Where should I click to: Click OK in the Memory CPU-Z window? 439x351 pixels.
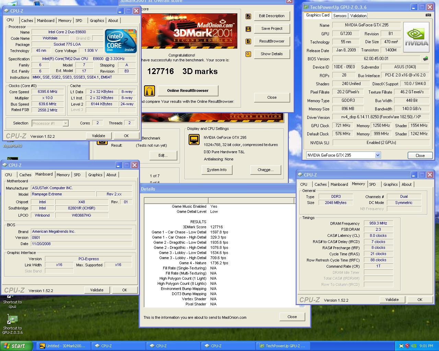(x=420, y=300)
